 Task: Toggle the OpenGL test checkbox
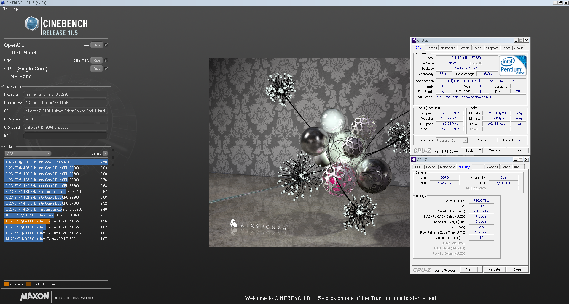click(x=106, y=45)
